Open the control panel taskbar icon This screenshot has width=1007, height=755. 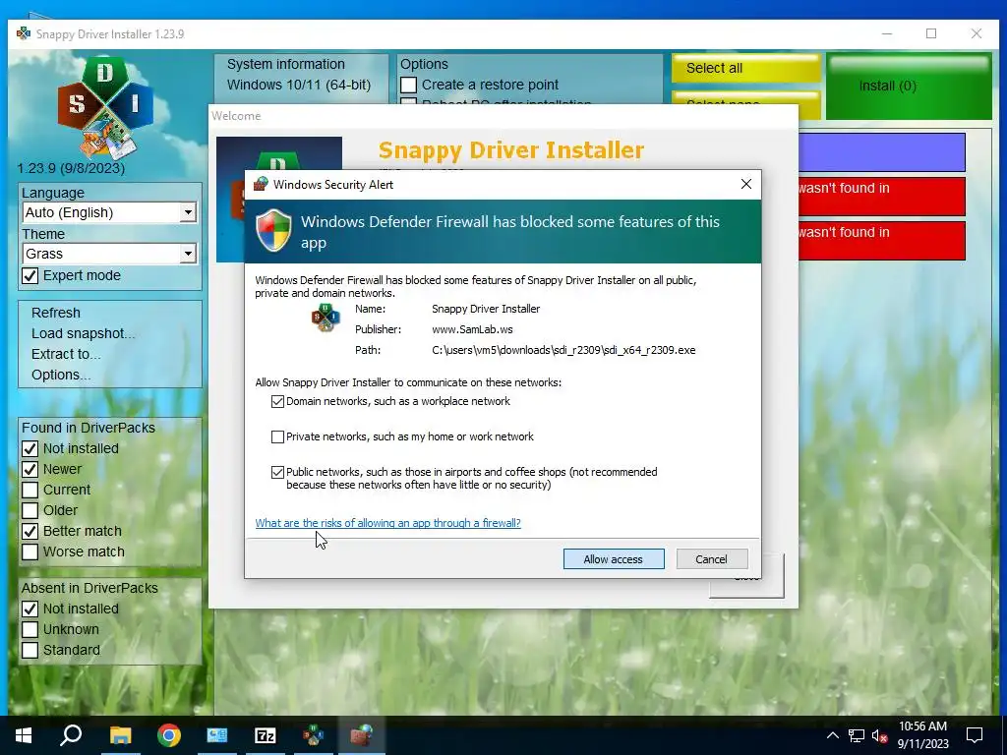[217, 735]
